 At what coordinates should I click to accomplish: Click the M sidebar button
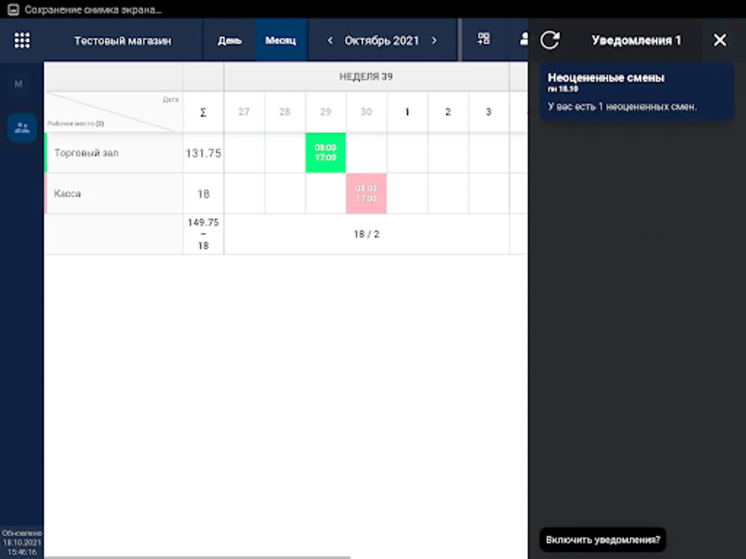coord(18,84)
